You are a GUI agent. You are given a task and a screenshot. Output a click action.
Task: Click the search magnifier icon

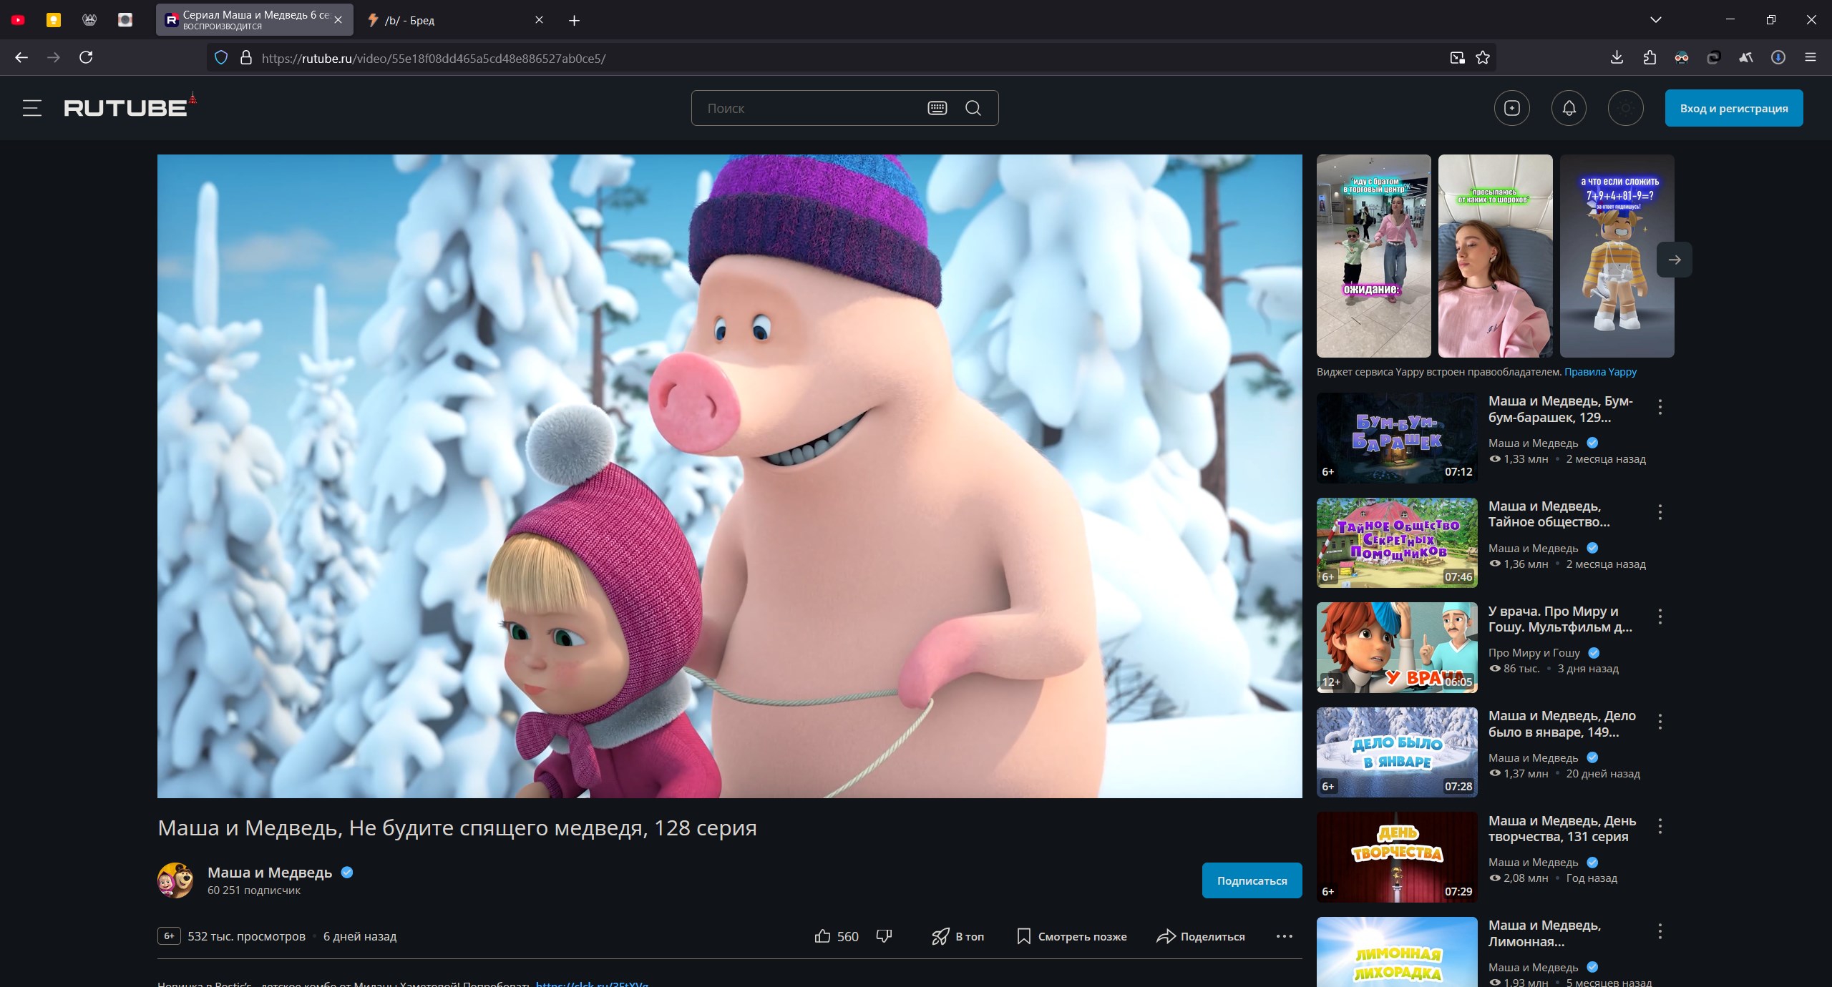click(973, 108)
